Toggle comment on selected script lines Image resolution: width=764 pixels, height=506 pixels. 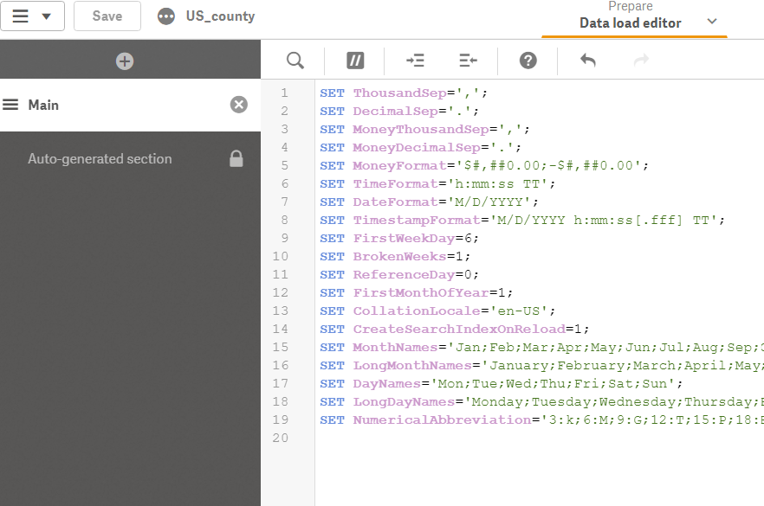coord(355,61)
